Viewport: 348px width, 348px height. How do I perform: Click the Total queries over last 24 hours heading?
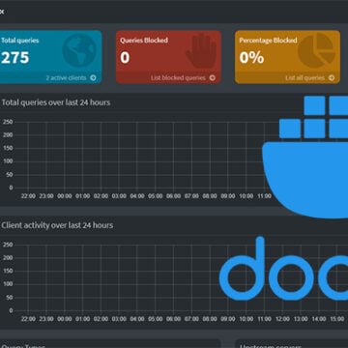click(x=56, y=102)
